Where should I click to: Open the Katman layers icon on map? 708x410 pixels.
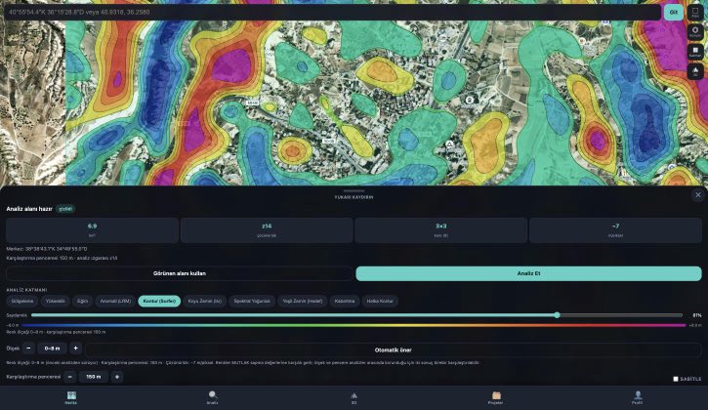click(695, 52)
